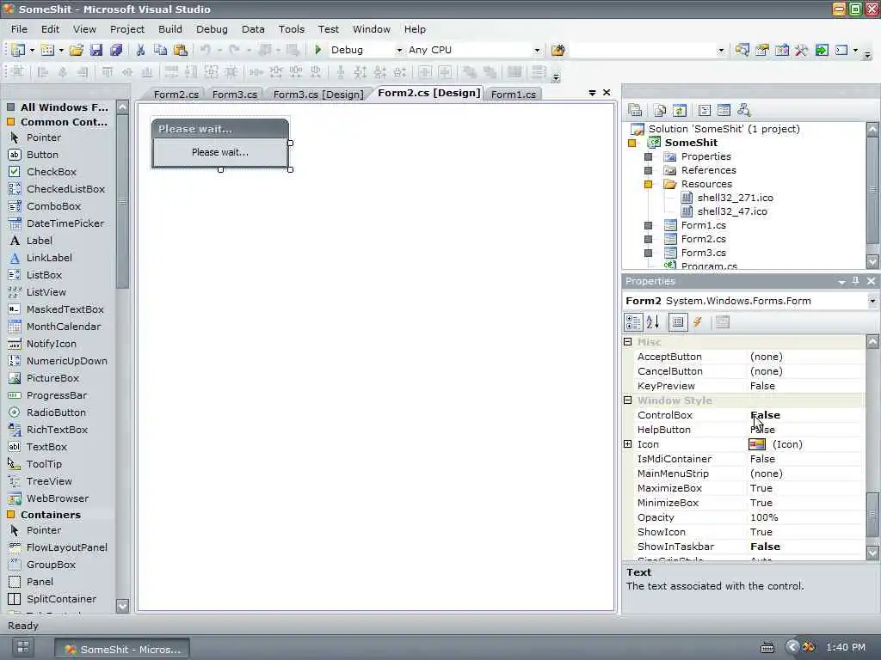Collapse the Misc property category
The image size is (881, 660).
627,342
